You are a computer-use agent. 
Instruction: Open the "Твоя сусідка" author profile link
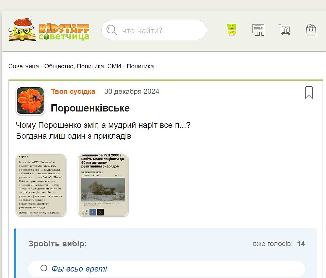[73, 91]
